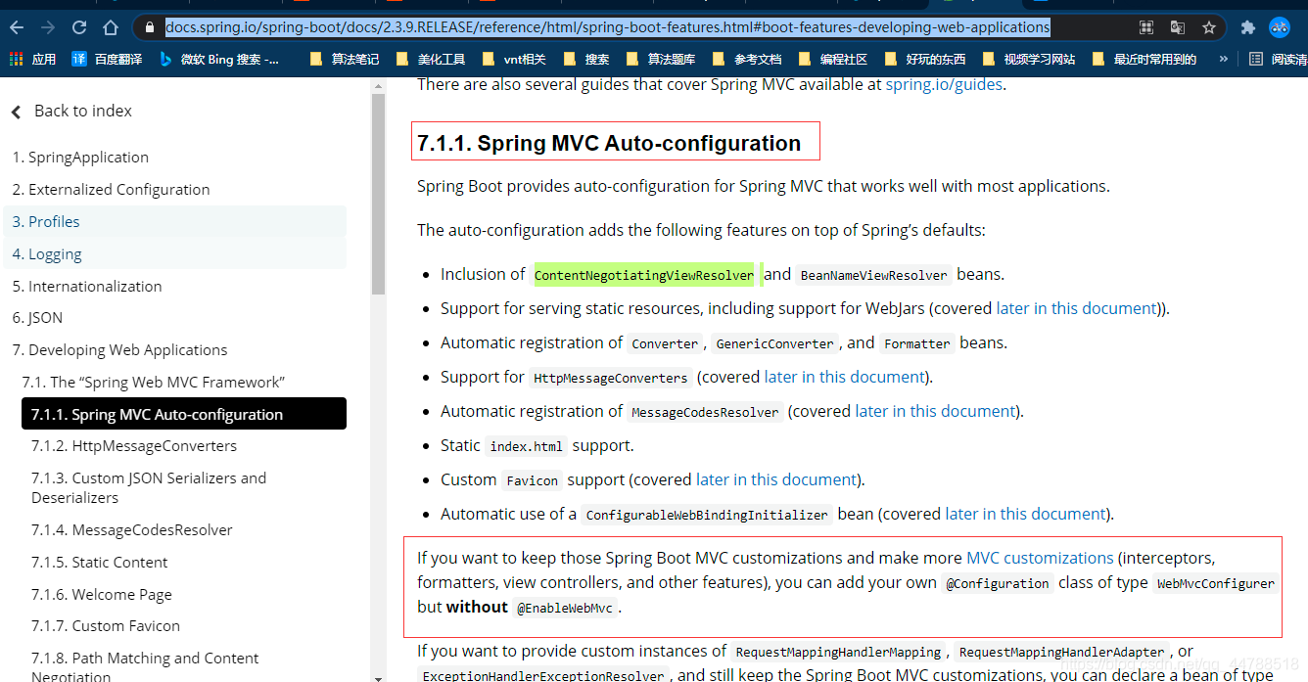Click the BeanNameViewResolver code text
This screenshot has width=1308, height=682.
[873, 275]
